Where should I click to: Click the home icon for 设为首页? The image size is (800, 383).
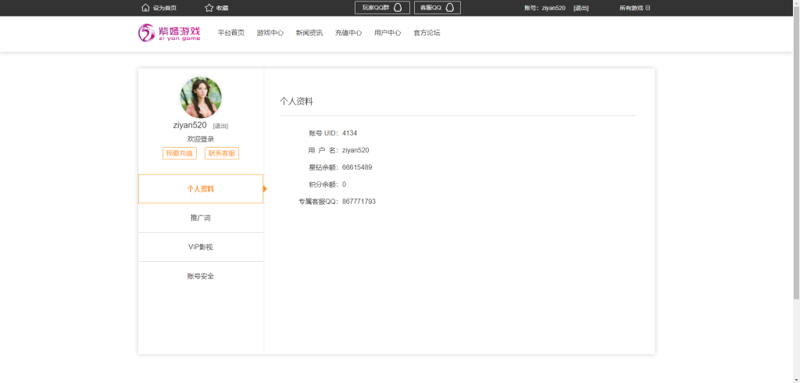pos(145,8)
